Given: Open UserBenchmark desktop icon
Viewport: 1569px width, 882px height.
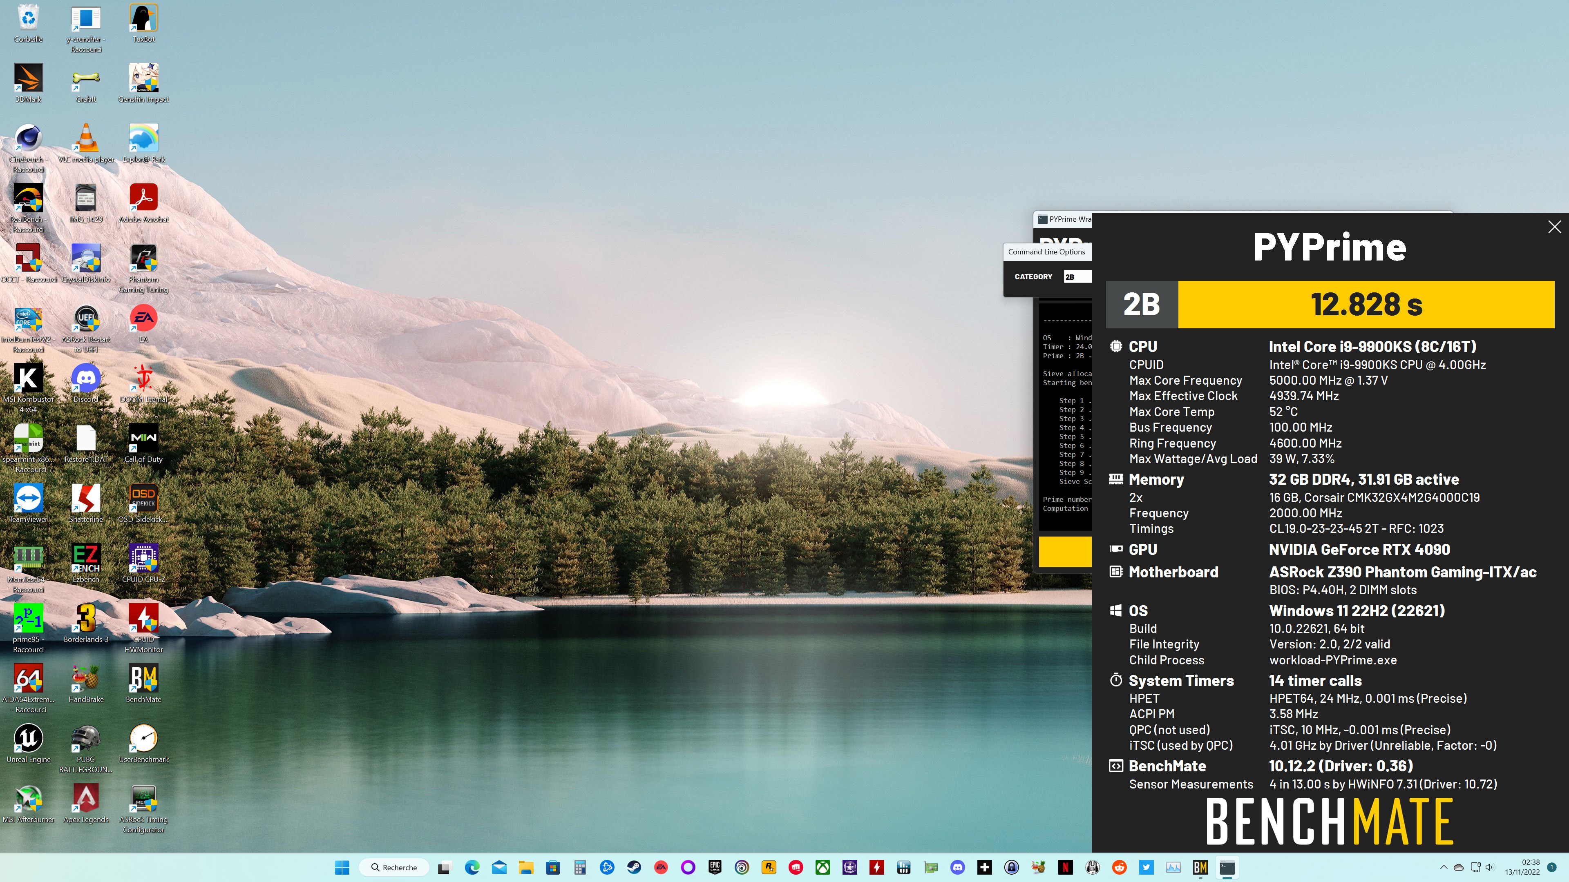Looking at the screenshot, I should [144, 744].
